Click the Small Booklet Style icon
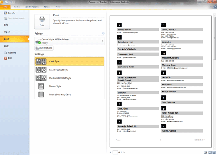 click(x=41, y=70)
